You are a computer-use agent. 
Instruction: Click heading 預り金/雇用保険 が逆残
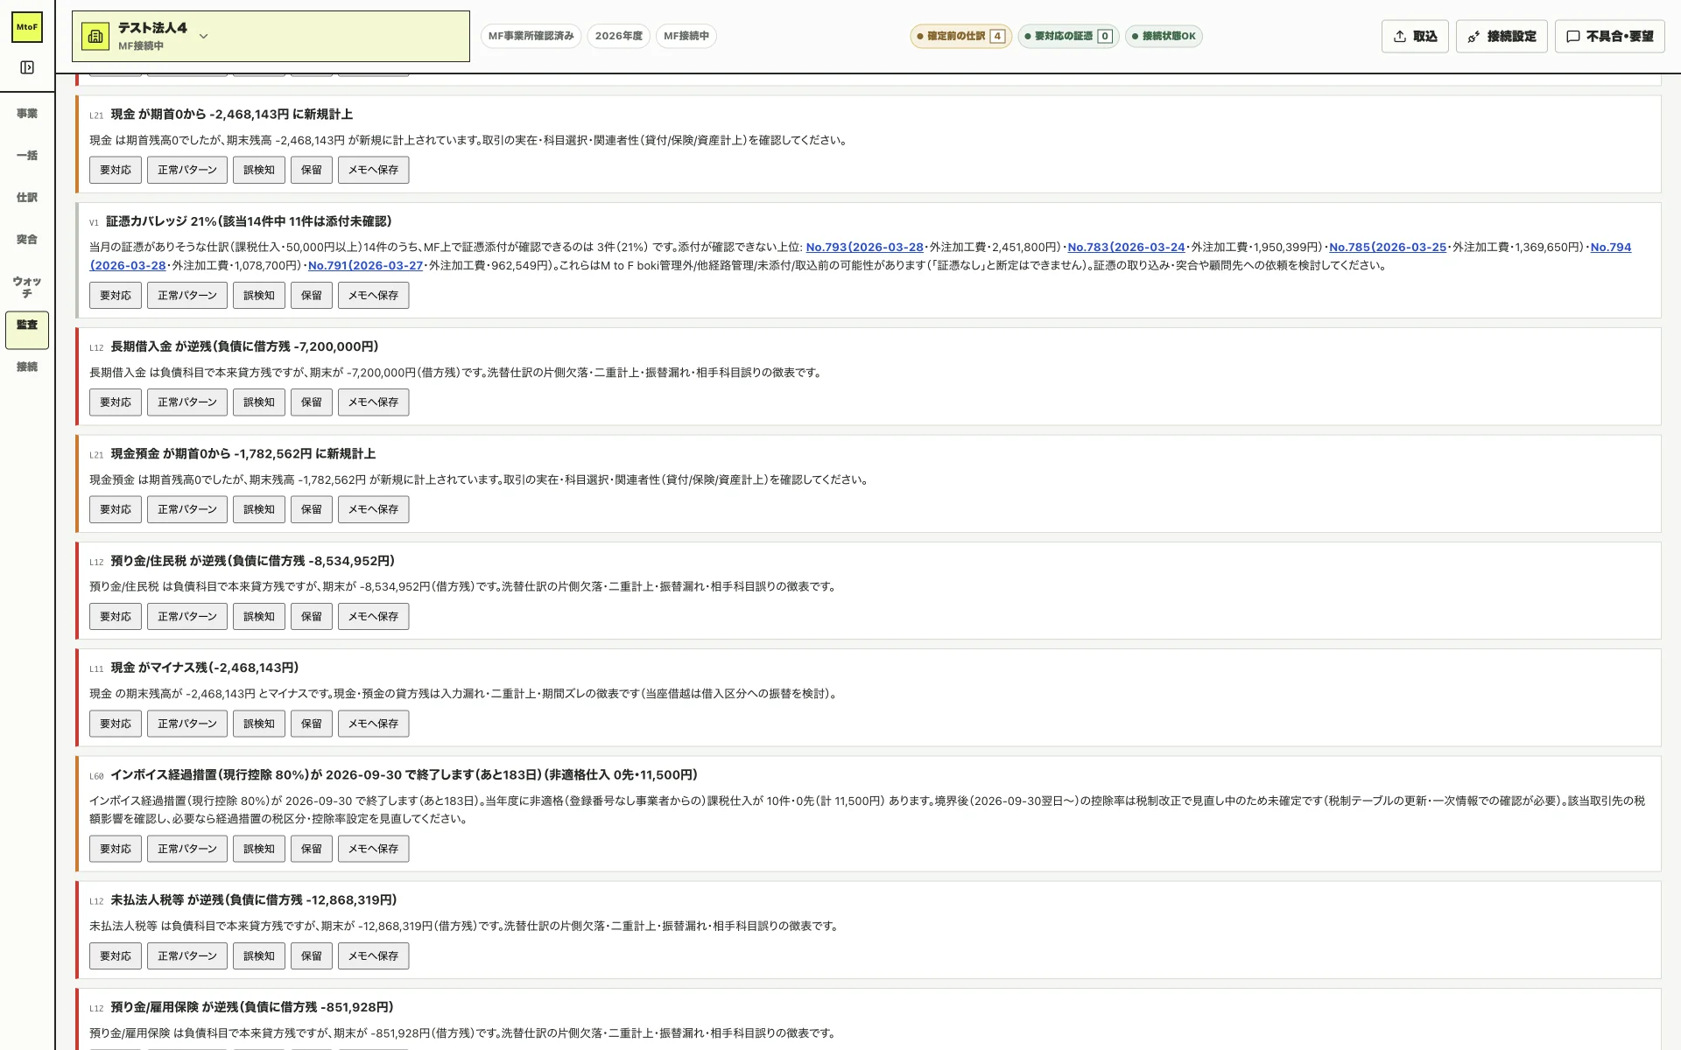[x=252, y=1007]
